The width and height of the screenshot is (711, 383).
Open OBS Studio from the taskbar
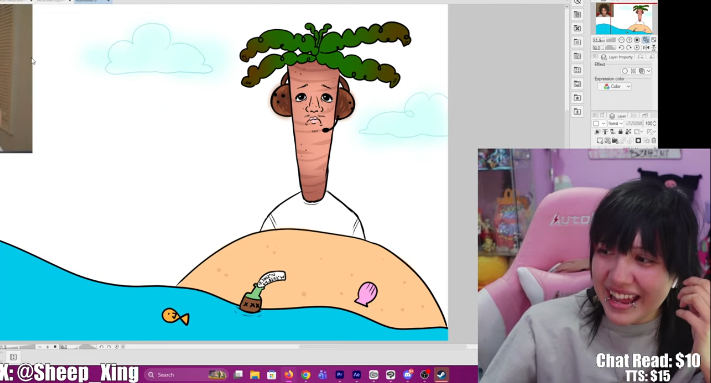pyautogui.click(x=425, y=375)
